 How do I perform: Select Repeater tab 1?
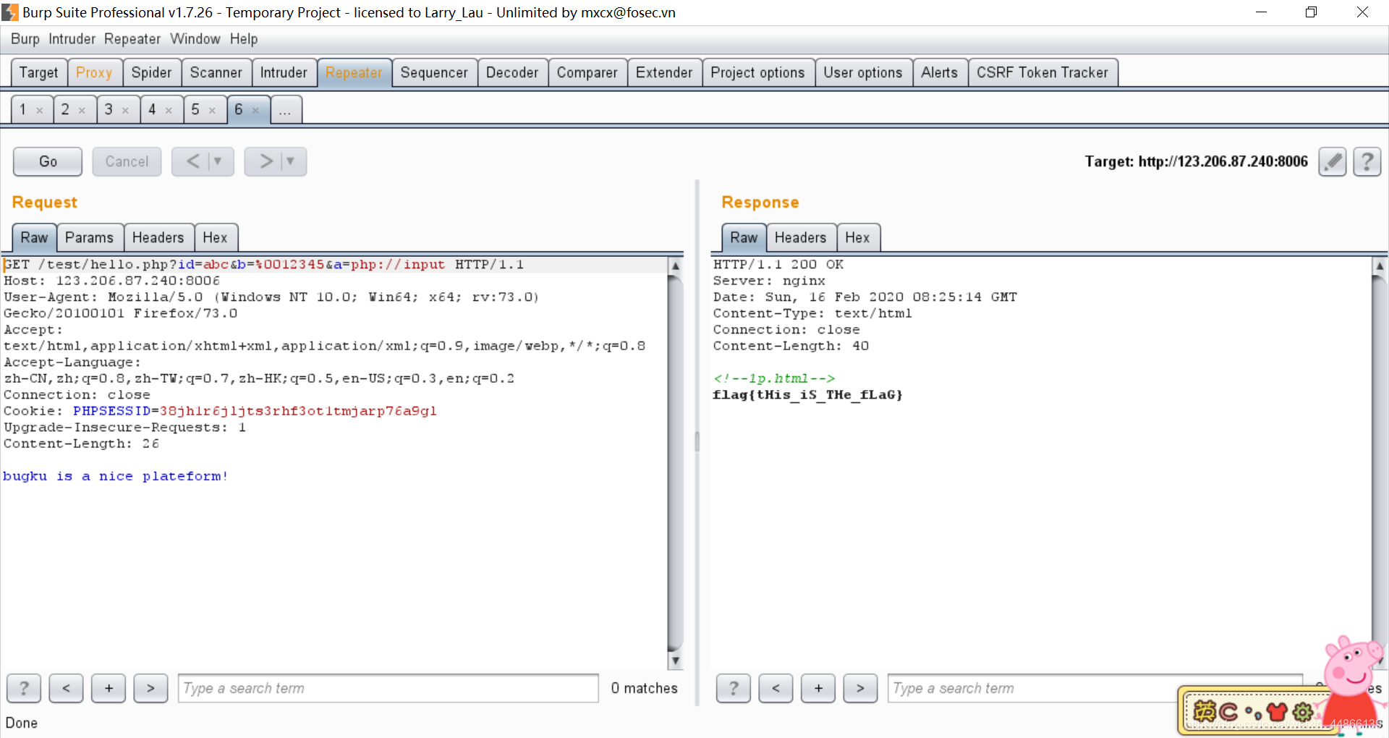pyautogui.click(x=24, y=110)
